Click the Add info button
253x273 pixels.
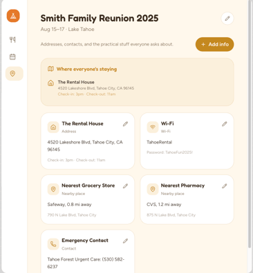click(214, 44)
